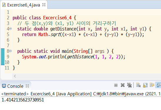The image size is (161, 110).
Task: Click the Java file icon on editor tab
Action: coord(4,5)
